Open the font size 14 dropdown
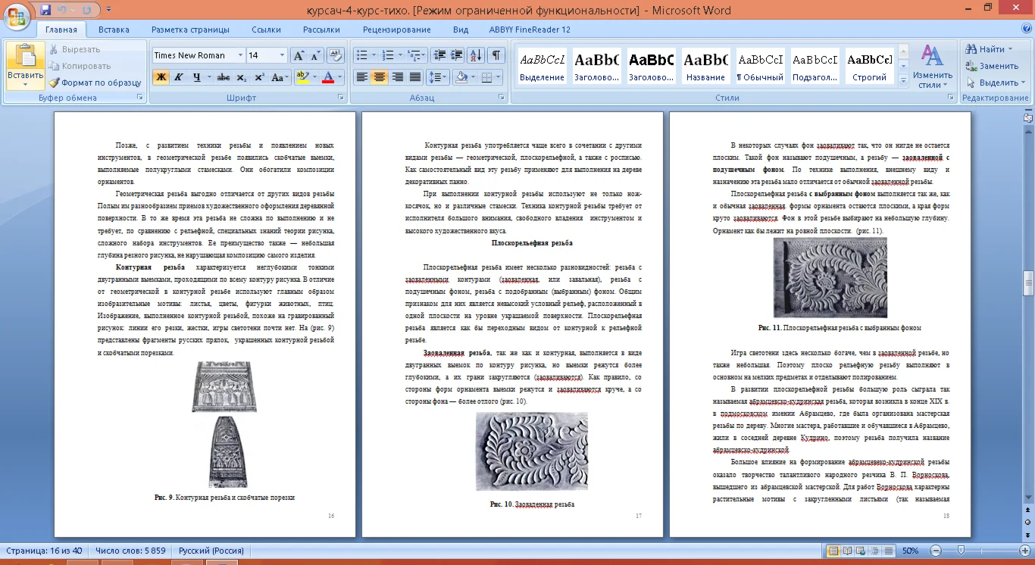This screenshot has height=565, width=1035. (282, 55)
